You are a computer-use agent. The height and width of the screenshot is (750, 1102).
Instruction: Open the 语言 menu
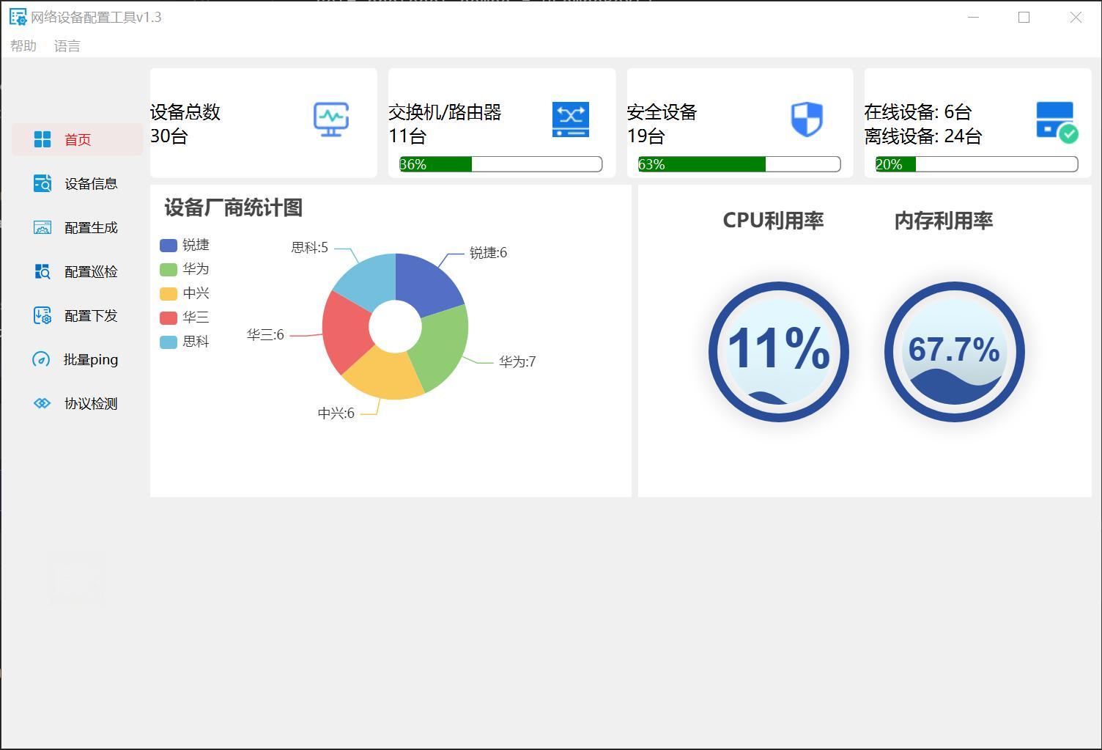click(67, 46)
